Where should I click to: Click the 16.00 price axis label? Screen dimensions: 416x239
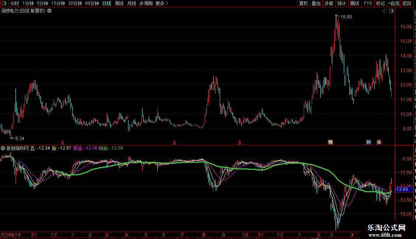406,26
